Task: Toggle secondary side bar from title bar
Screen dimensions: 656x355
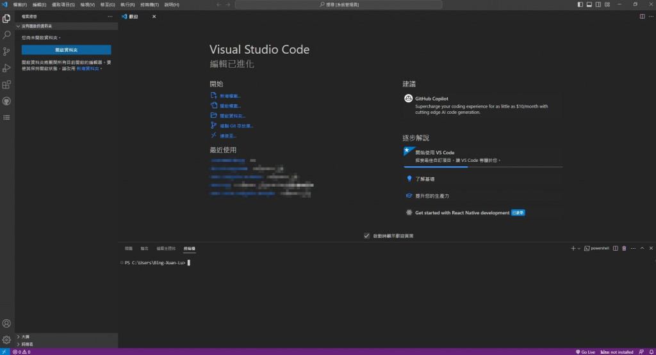Action: tap(598, 4)
